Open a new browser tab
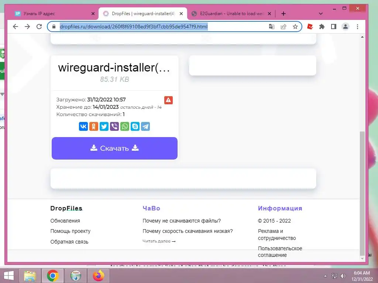Screen dimensions: 378x283 coord(283,14)
